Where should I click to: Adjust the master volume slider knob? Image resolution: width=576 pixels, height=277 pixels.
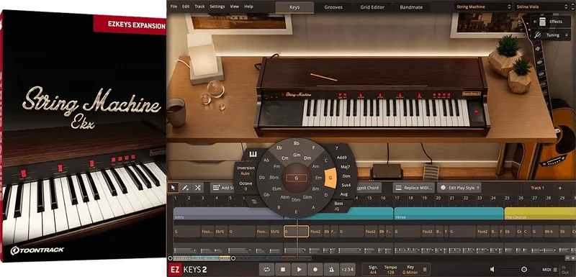click(524, 270)
